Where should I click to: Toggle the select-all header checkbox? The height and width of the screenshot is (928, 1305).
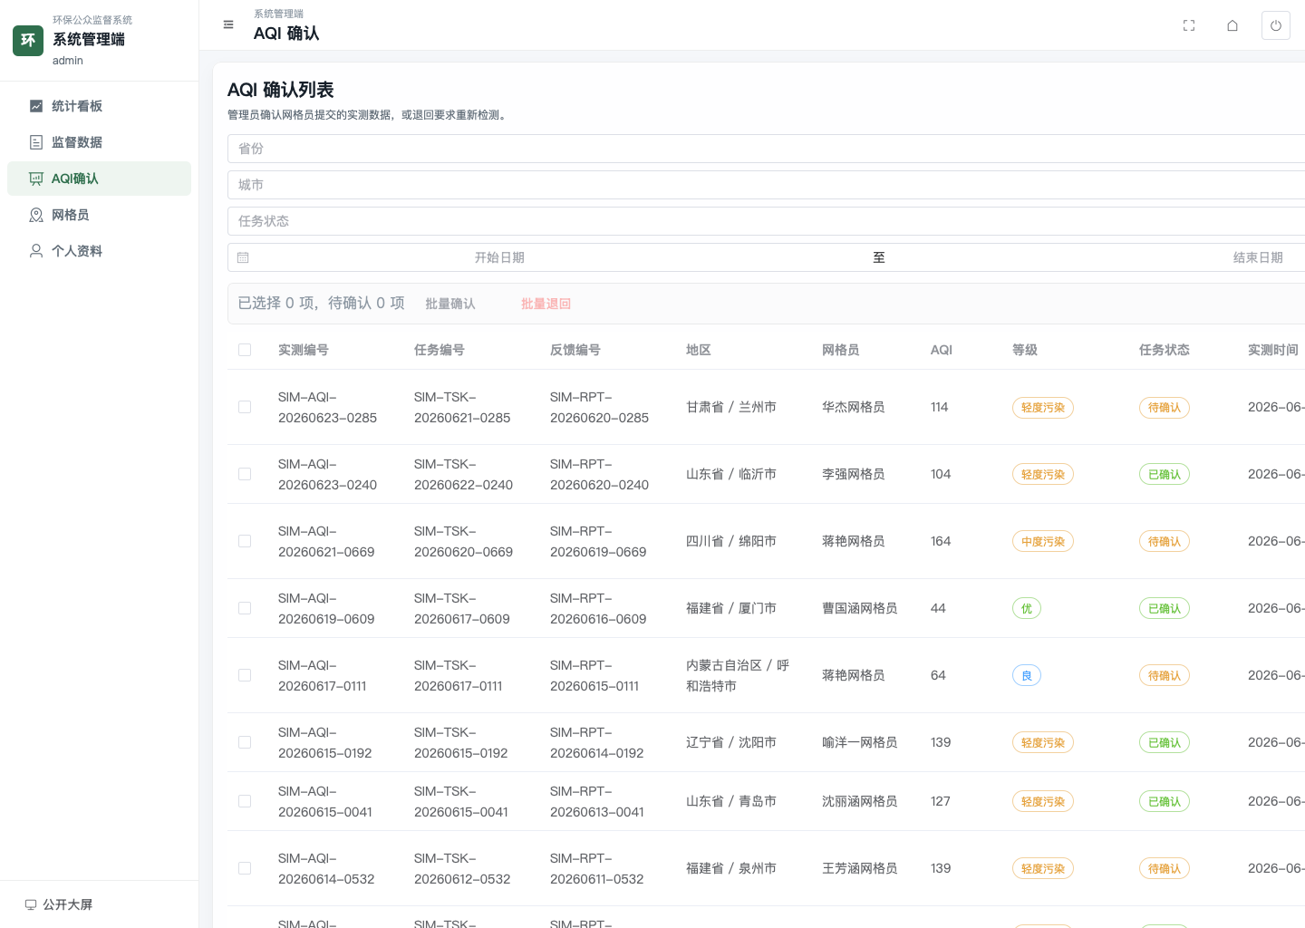tap(245, 350)
